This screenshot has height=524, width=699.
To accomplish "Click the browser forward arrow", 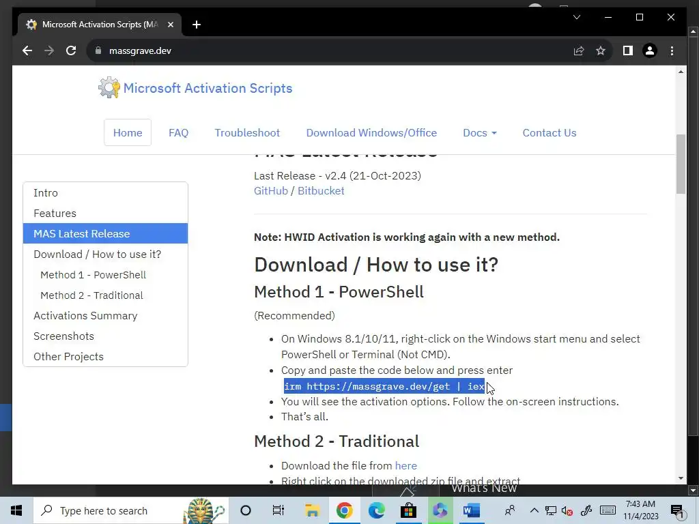I will (x=49, y=50).
